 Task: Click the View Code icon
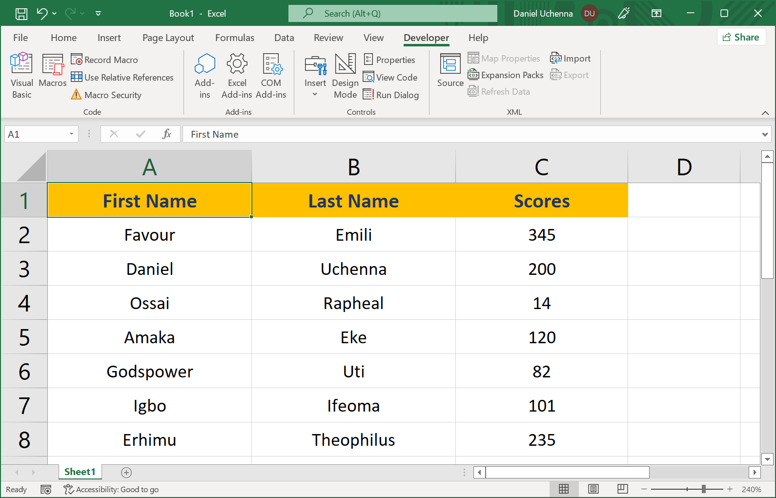(x=368, y=77)
